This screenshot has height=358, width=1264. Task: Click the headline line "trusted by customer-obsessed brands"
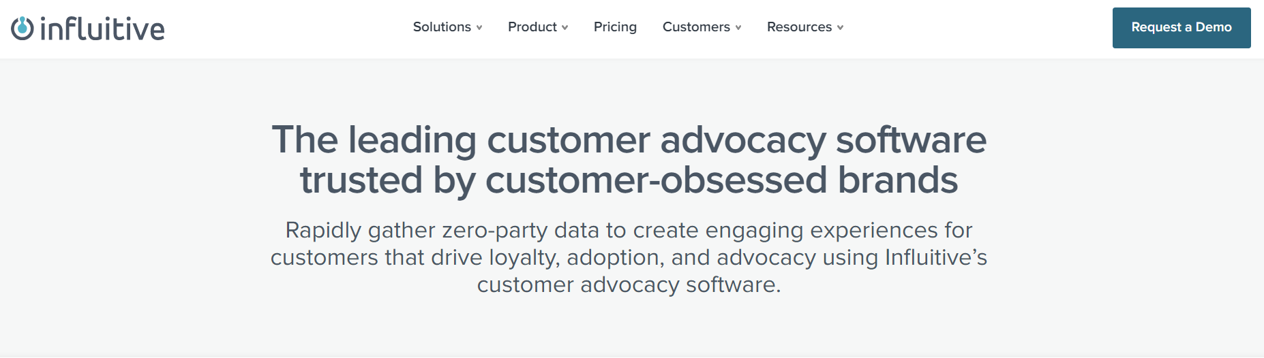(x=629, y=180)
